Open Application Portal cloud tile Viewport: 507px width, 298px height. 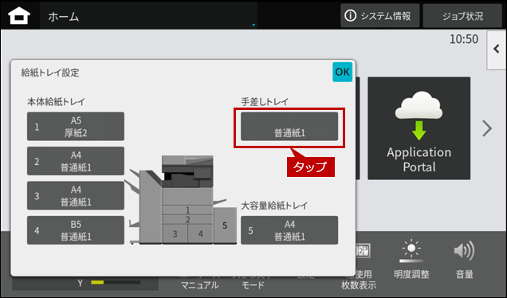pos(419,128)
